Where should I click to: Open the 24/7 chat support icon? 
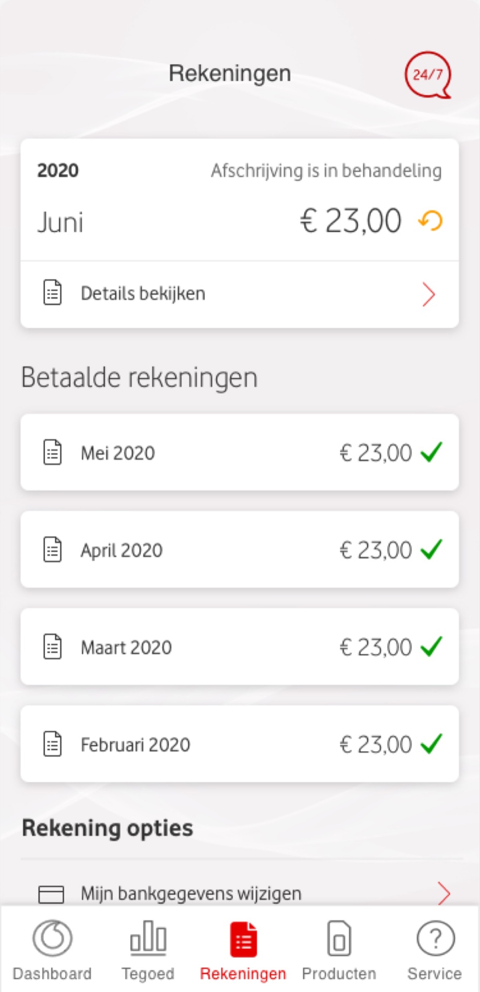[x=428, y=75]
